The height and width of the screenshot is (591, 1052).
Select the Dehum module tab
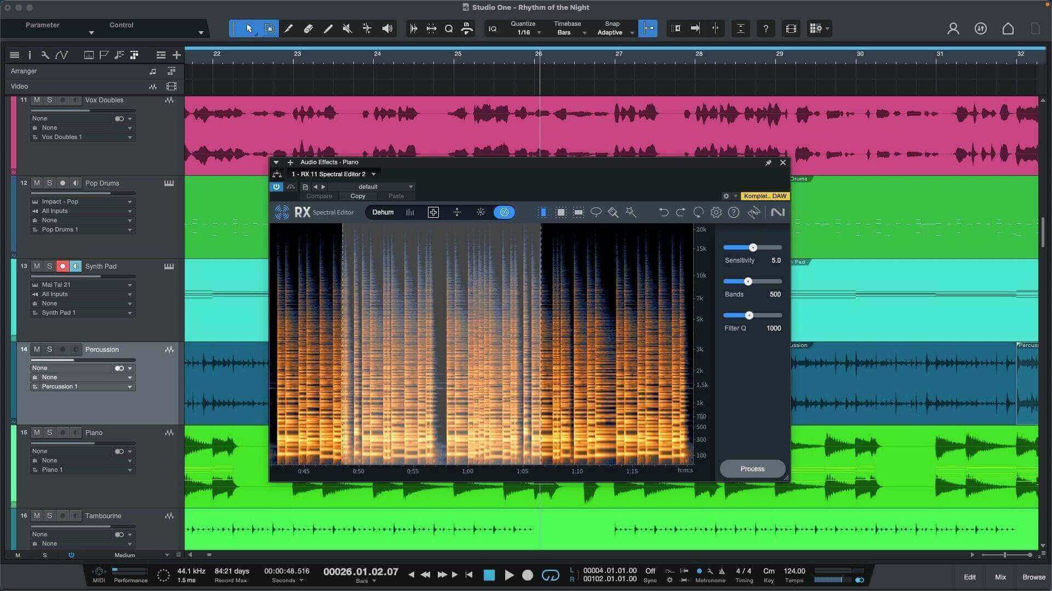pyautogui.click(x=383, y=212)
